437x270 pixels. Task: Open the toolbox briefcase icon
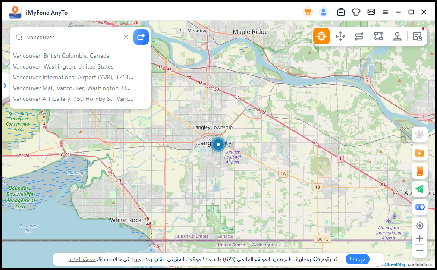[x=341, y=12]
